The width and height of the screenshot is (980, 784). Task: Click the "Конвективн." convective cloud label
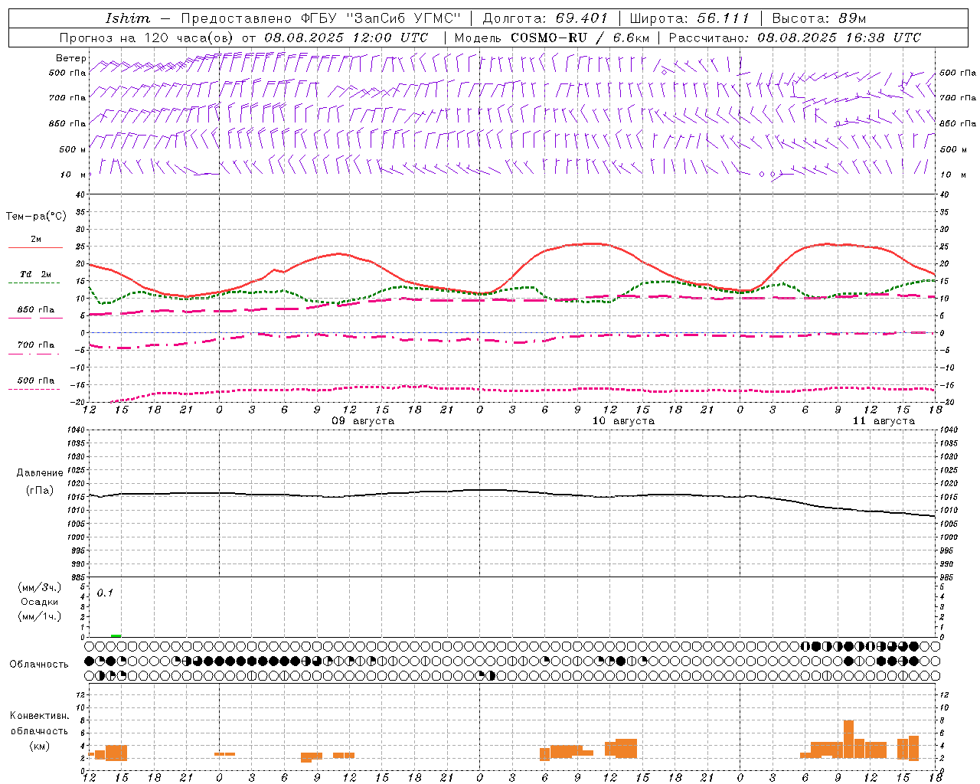(x=40, y=716)
